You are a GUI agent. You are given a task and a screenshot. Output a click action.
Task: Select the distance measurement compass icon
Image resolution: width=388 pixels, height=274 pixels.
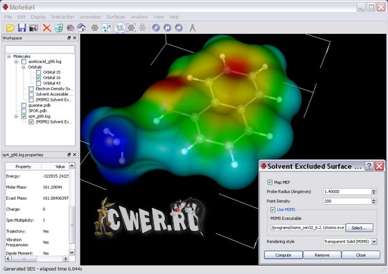(x=193, y=28)
